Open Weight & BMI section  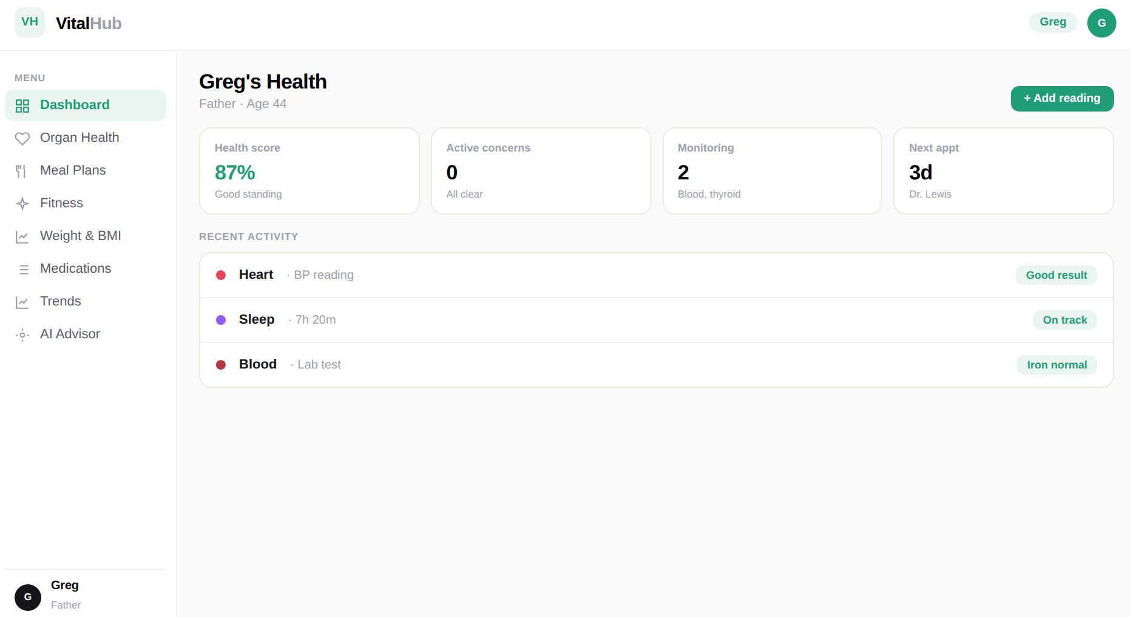coord(86,236)
